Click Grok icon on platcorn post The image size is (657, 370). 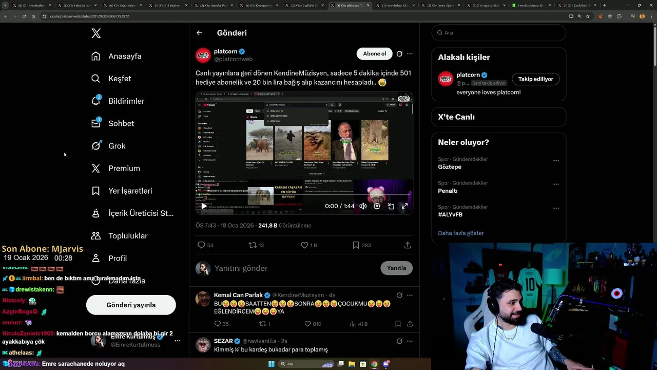coord(399,53)
